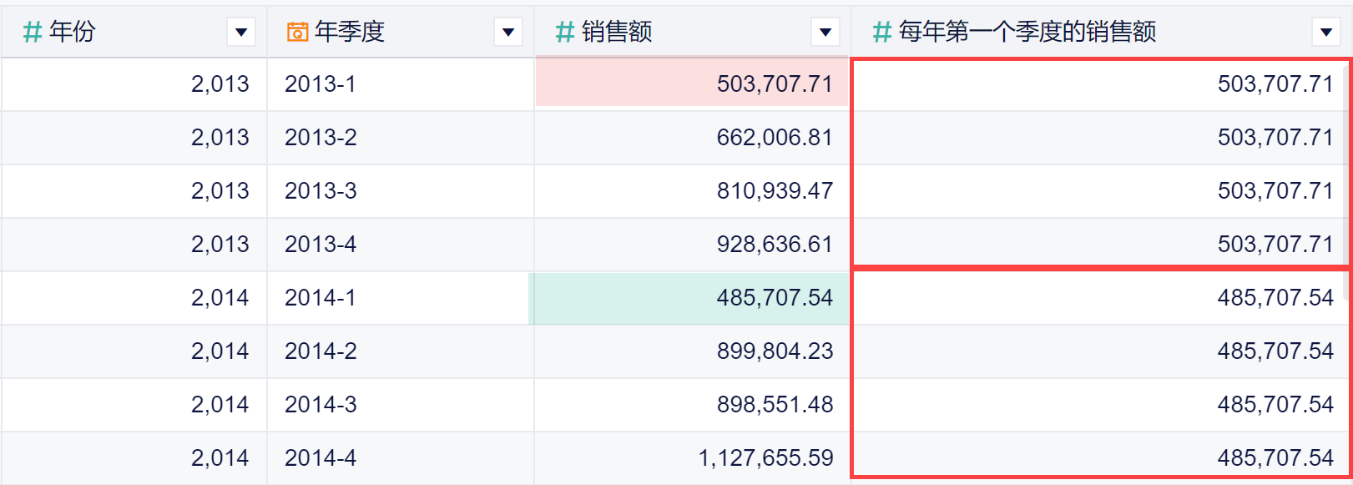Open the 年份 column dropdown arrow
Screen dimensions: 1353x485
241,33
